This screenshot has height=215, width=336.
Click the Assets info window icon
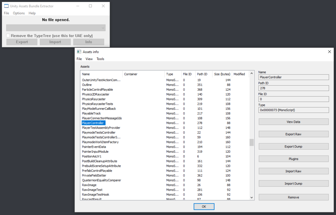coord(79,52)
